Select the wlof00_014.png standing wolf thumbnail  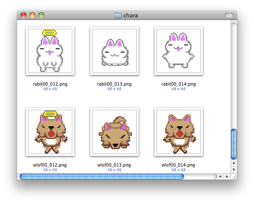pyautogui.click(x=179, y=132)
